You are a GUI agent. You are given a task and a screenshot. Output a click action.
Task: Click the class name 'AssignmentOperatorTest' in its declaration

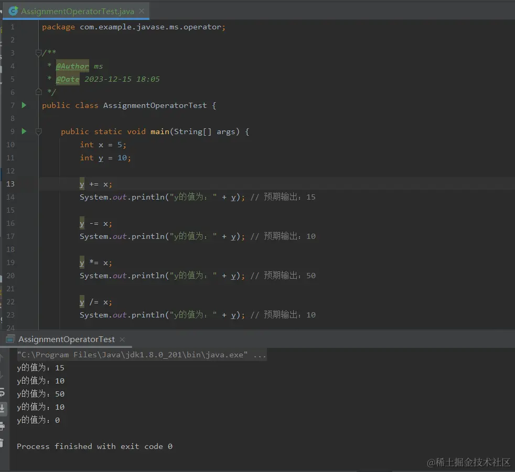155,106
